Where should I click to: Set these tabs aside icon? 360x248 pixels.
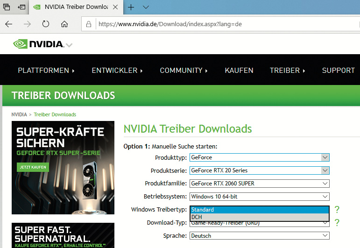point(21,7)
